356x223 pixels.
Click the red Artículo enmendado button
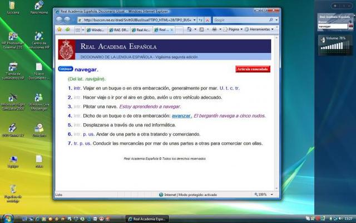[x=253, y=69]
